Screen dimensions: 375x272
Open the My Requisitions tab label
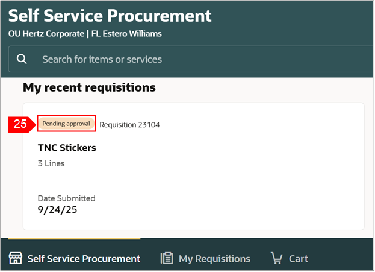click(x=214, y=258)
